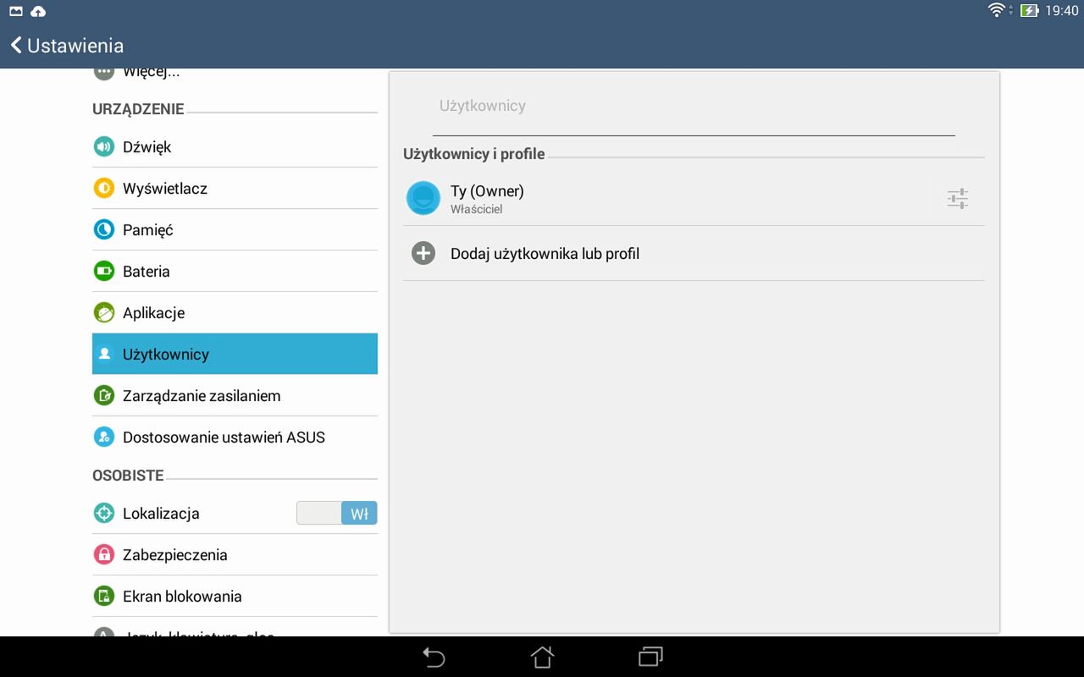Tap the Właściciel subtitle text
Viewport: 1084px width, 677px height.
pos(477,209)
